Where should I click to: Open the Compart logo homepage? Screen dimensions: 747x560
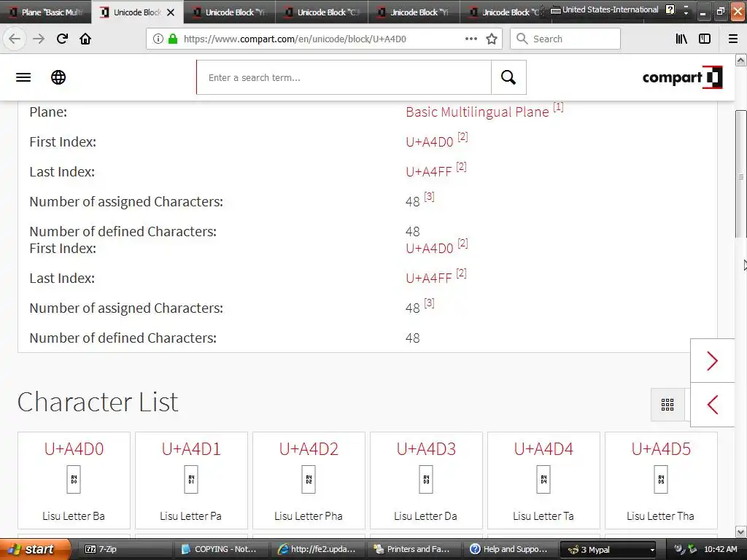pyautogui.click(x=682, y=77)
